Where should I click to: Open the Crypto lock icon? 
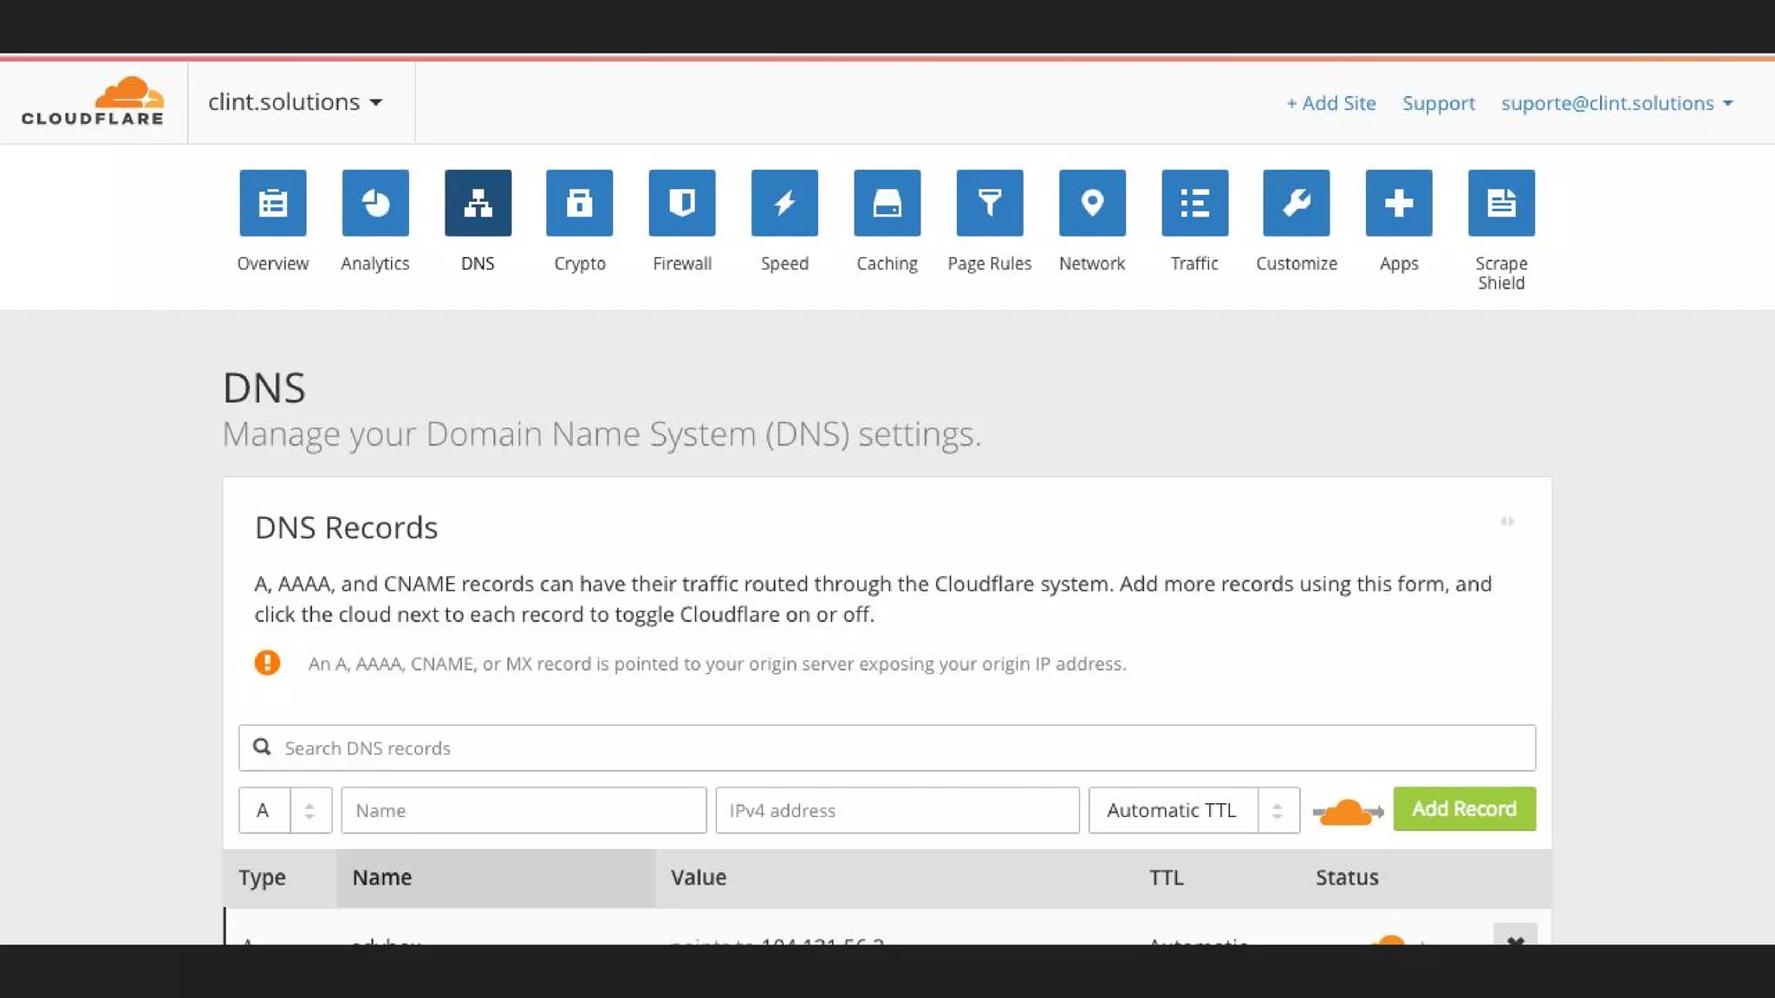(580, 203)
